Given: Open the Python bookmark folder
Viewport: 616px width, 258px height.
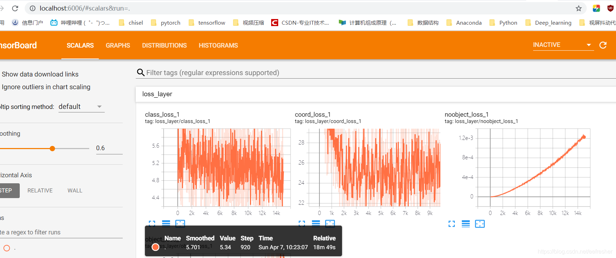Looking at the screenshot, I should [x=504, y=23].
